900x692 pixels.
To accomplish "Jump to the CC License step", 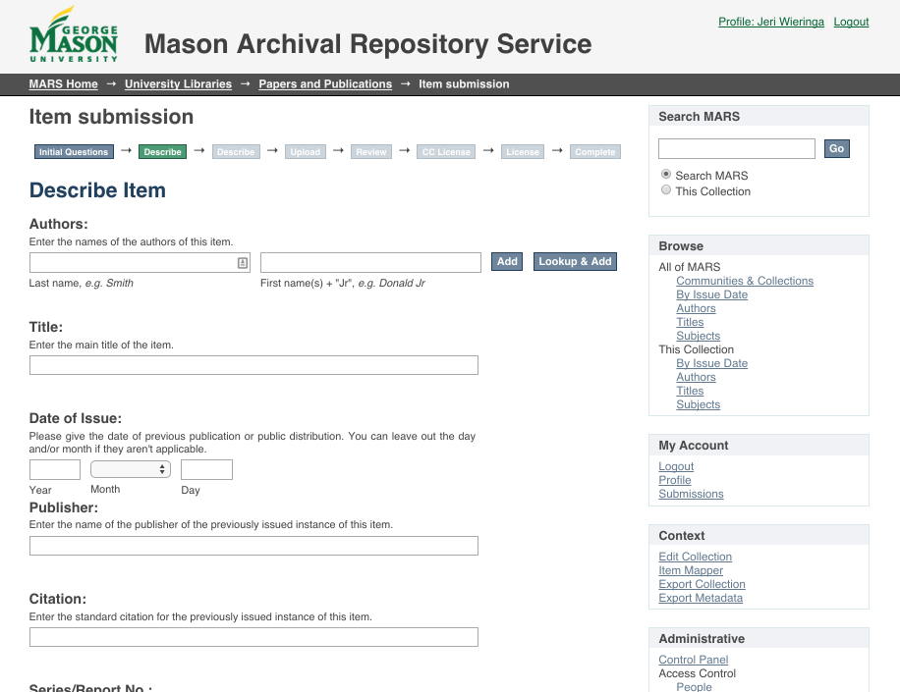I will pos(446,152).
